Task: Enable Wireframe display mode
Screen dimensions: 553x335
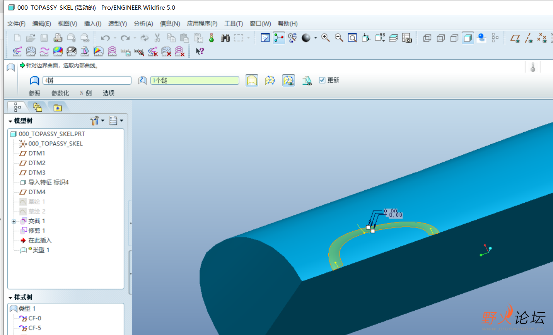Action: point(427,38)
